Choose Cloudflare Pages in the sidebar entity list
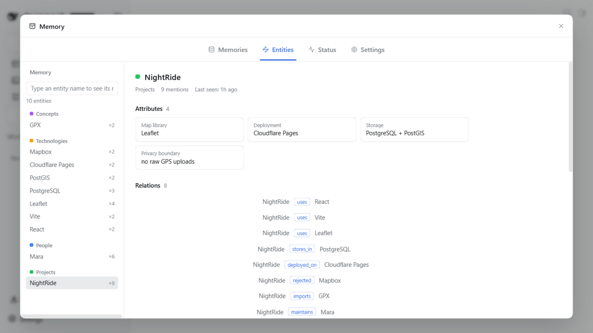Image resolution: width=593 pixels, height=333 pixels. [72, 165]
